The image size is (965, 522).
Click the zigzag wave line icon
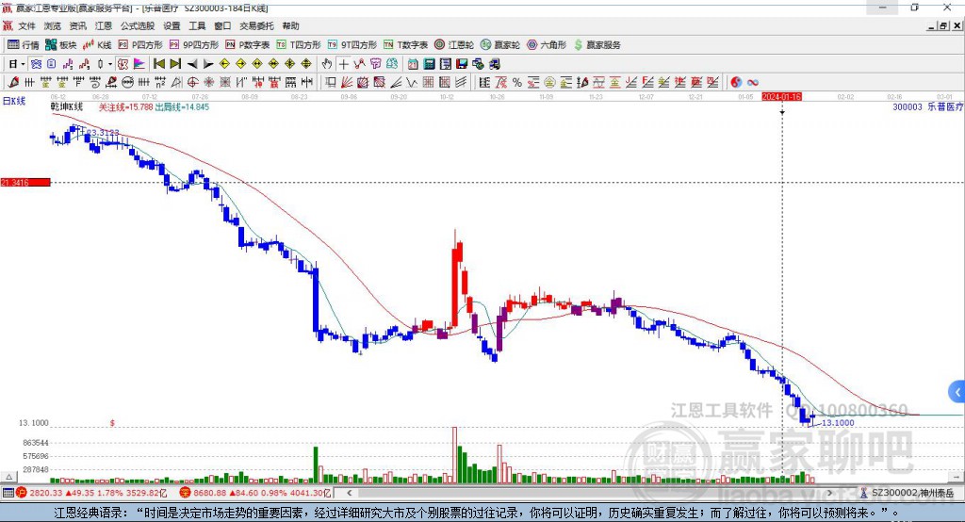pyautogui.click(x=411, y=82)
